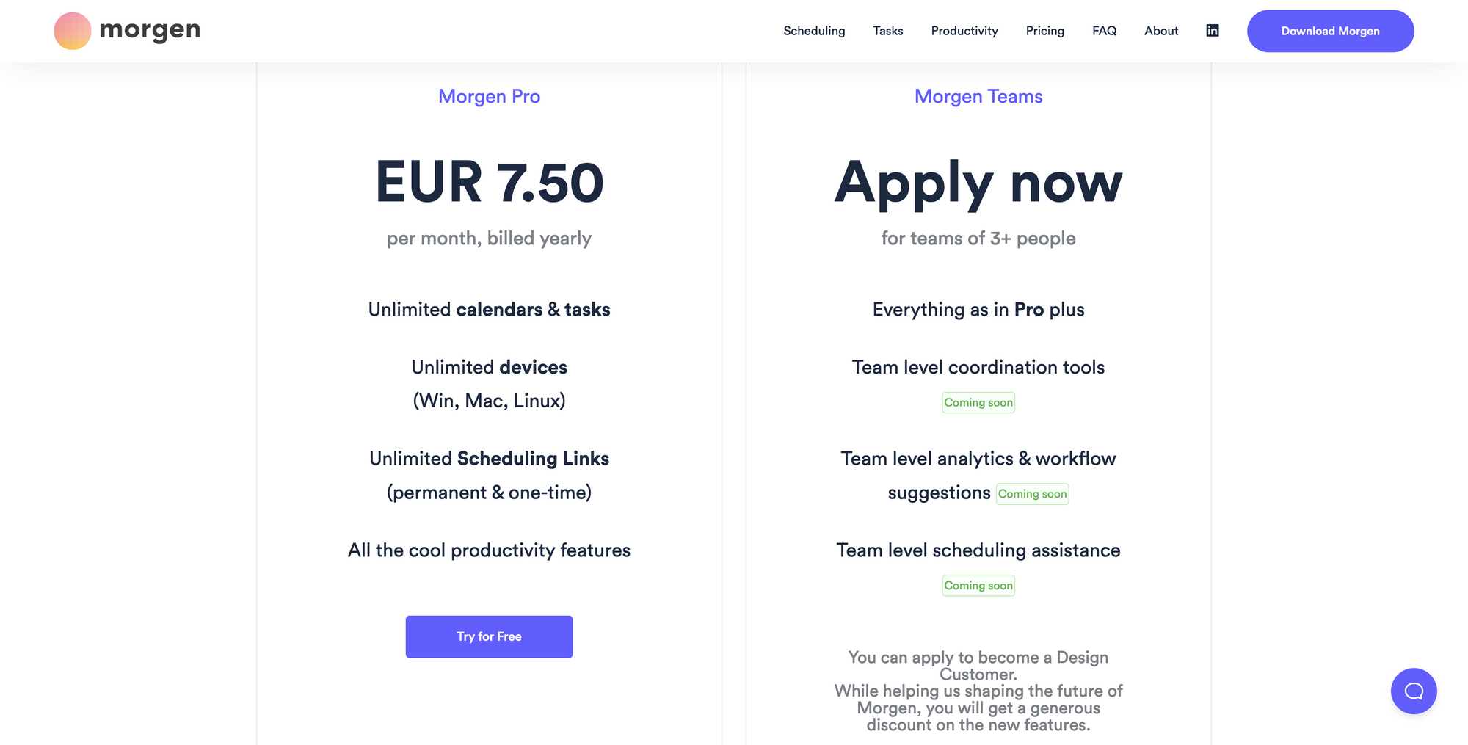Click Coming soon under scheduling assistance

tap(978, 585)
